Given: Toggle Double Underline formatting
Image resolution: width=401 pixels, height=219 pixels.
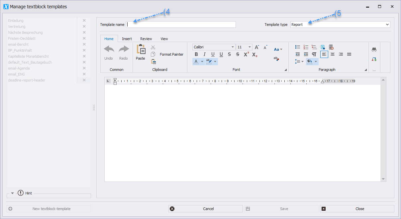Looking at the screenshot, I should click(221, 54).
